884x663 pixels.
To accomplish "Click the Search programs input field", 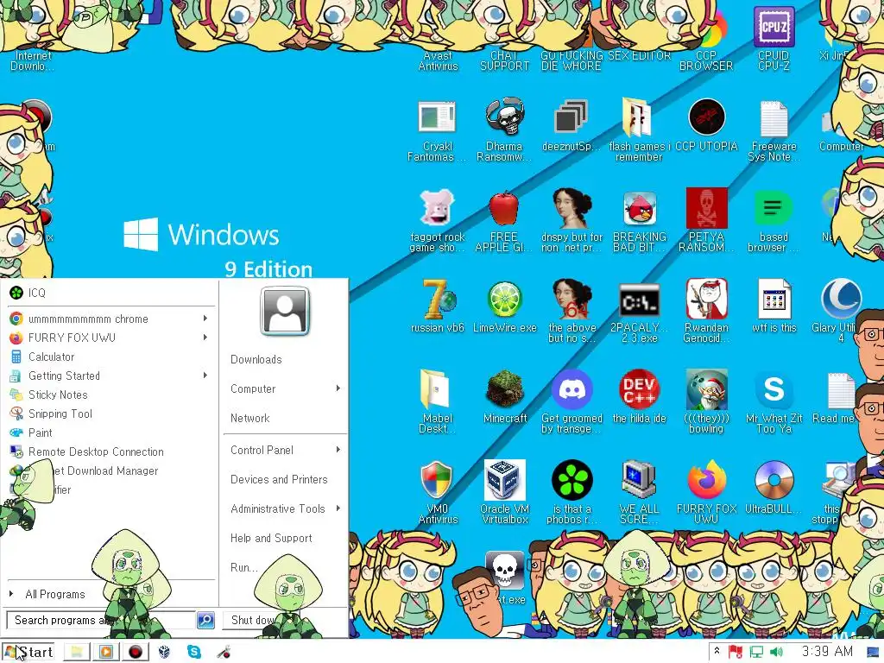I will coord(101,620).
